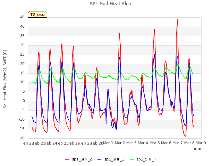Click the red sp1_SHF_2 legend swatch
This screenshot has width=222, height=166.
pos(67,160)
